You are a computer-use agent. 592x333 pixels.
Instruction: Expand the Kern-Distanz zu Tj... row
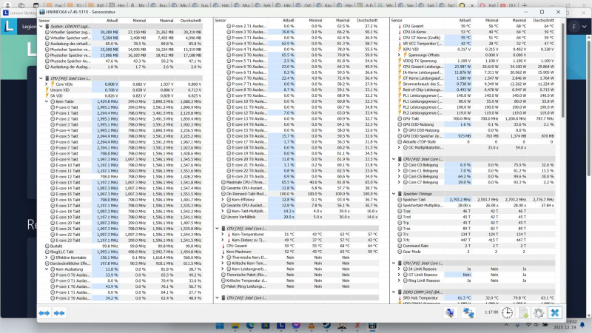click(x=223, y=240)
